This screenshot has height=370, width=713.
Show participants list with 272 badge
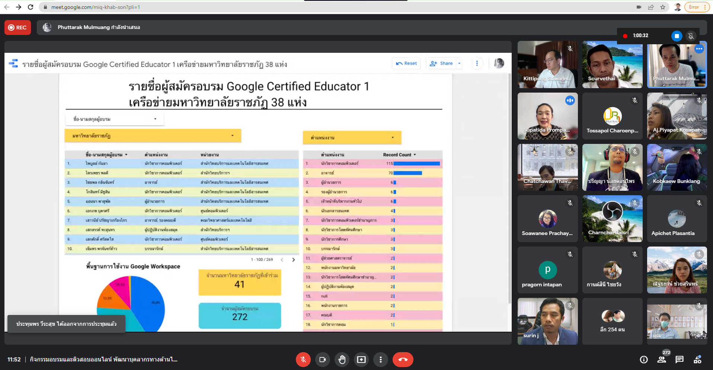tap(662, 360)
